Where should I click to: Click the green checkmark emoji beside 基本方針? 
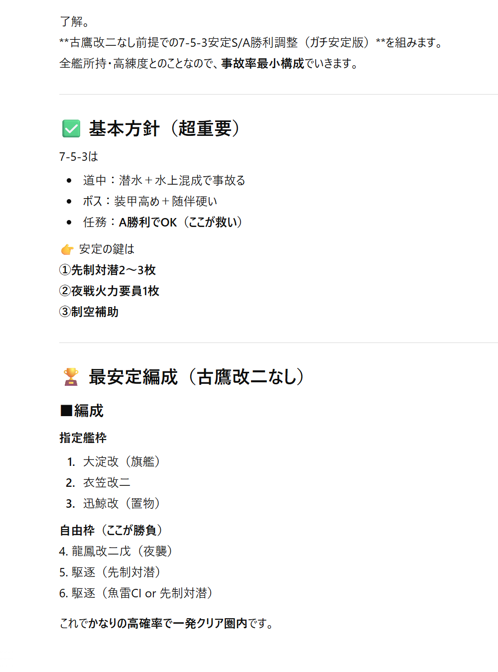(71, 128)
